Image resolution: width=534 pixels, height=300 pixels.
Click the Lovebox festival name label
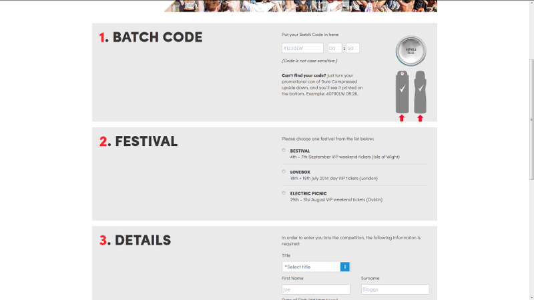click(x=300, y=172)
